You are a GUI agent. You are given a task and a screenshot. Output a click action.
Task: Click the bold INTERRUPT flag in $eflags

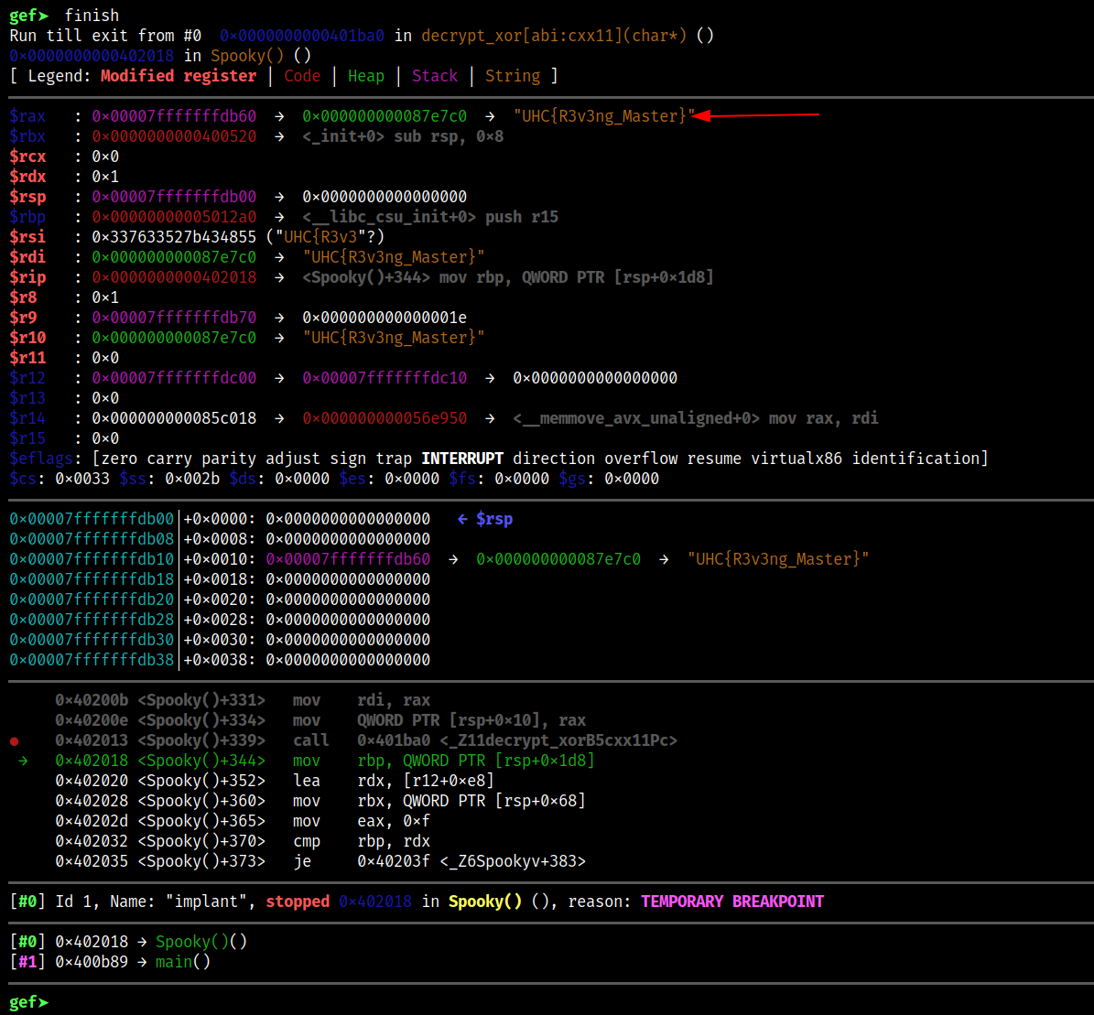pyautogui.click(x=462, y=459)
